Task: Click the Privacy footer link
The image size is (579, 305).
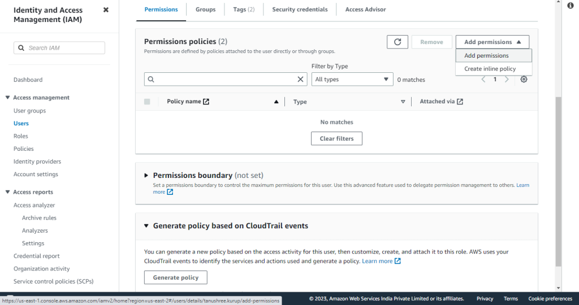Action: point(485,299)
